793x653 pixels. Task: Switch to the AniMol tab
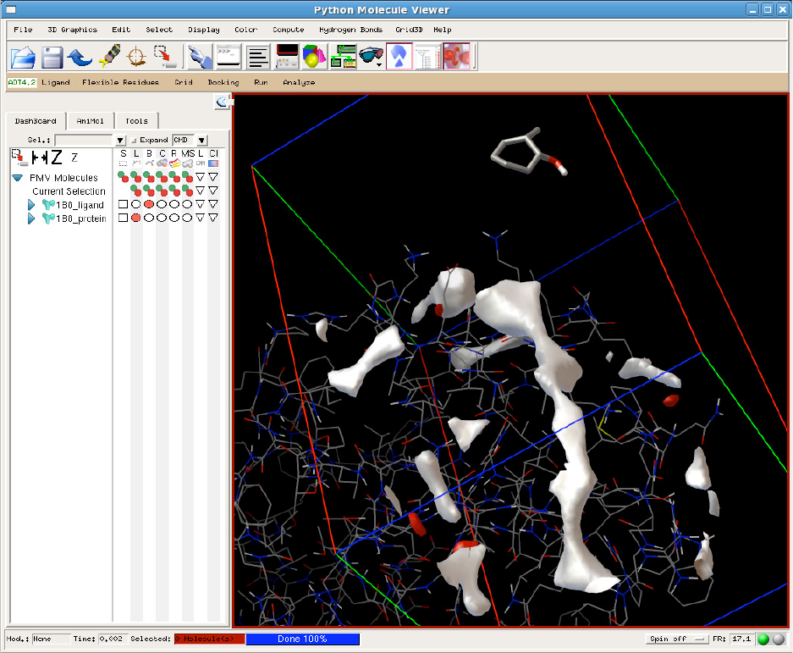coord(91,121)
